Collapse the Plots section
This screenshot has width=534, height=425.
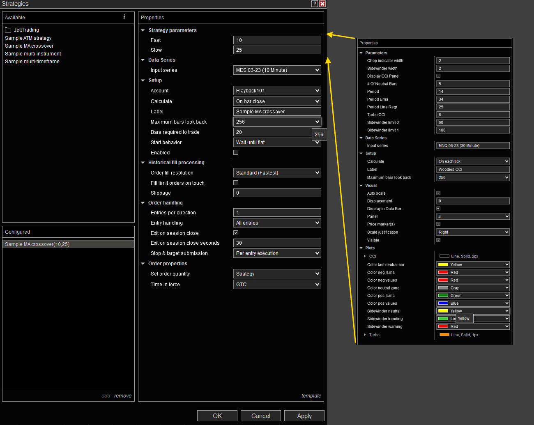click(x=361, y=248)
